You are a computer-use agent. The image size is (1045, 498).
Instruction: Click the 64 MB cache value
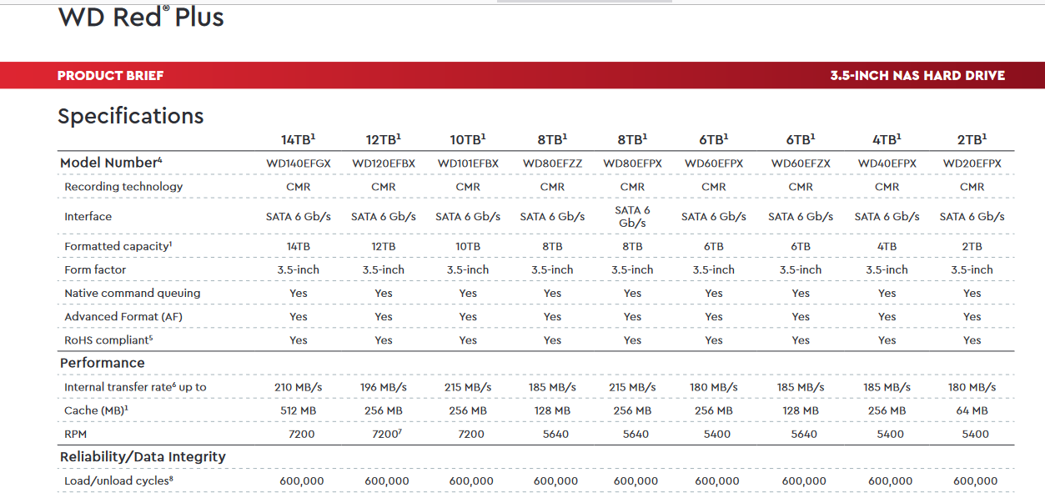point(972,410)
